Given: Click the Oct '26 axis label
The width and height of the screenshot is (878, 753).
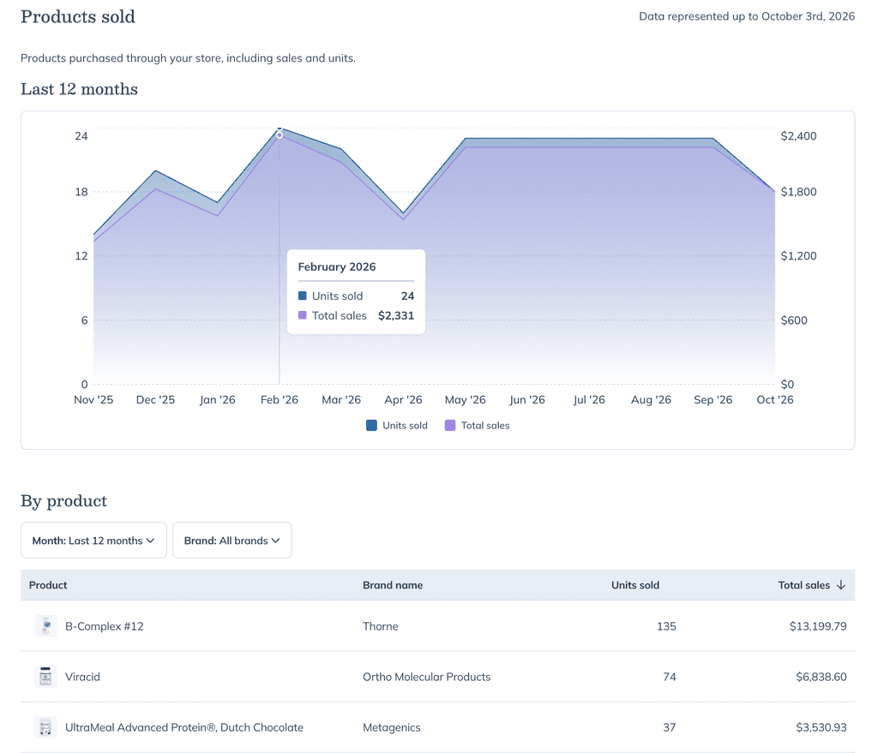Looking at the screenshot, I should click(x=775, y=400).
